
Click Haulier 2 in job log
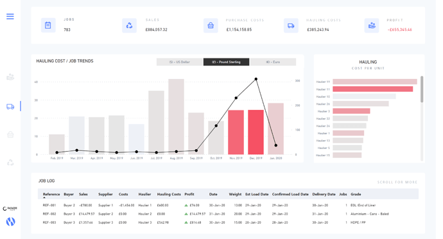(x=145, y=214)
